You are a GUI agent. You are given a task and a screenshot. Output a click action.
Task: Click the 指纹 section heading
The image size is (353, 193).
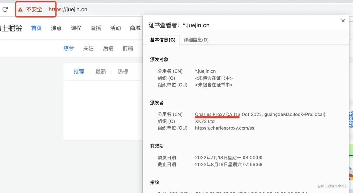click(155, 182)
